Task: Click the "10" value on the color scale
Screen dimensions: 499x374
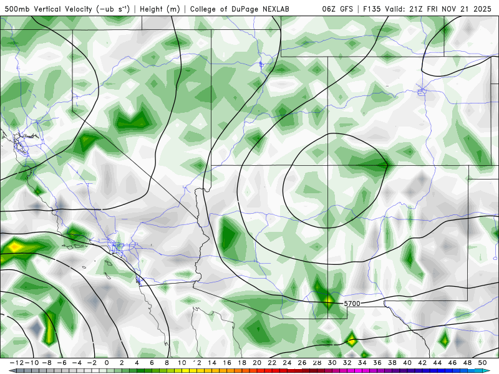Action: coord(182,363)
